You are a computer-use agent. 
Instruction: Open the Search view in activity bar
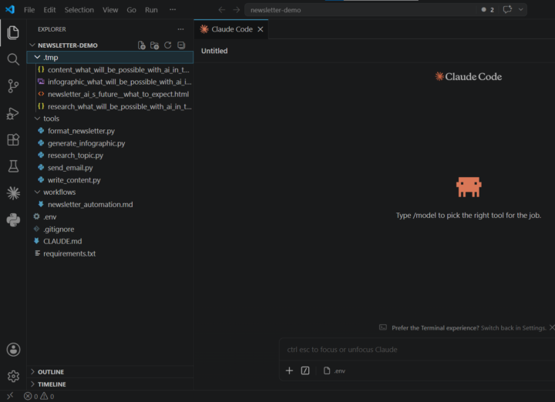tap(13, 59)
